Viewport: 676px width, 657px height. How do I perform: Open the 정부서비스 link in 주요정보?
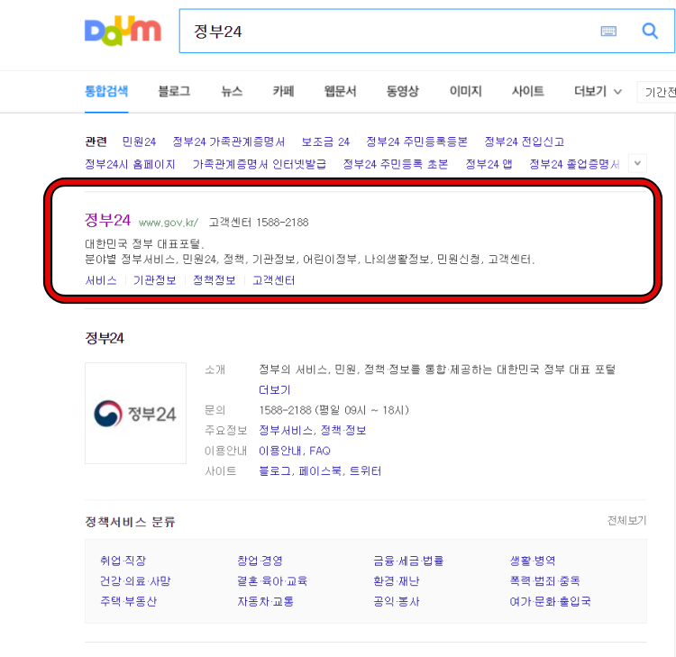tap(286, 430)
